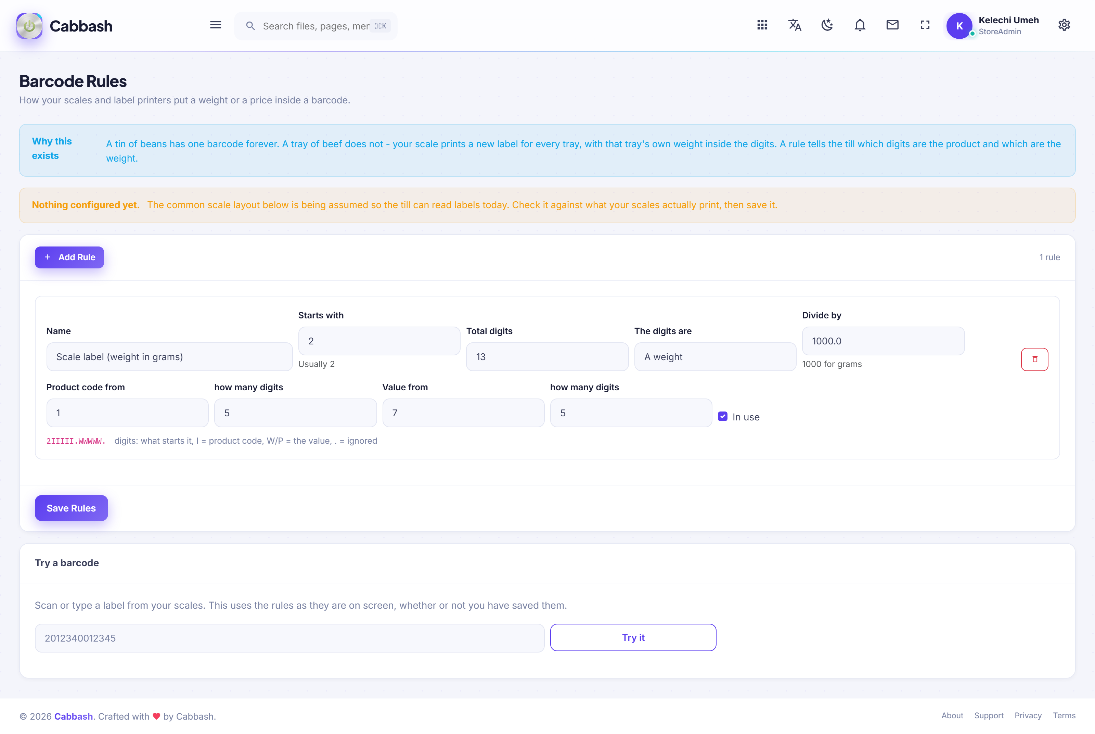The width and height of the screenshot is (1095, 734).
Task: Click the 'Usually 2' hint text
Action: [316, 364]
